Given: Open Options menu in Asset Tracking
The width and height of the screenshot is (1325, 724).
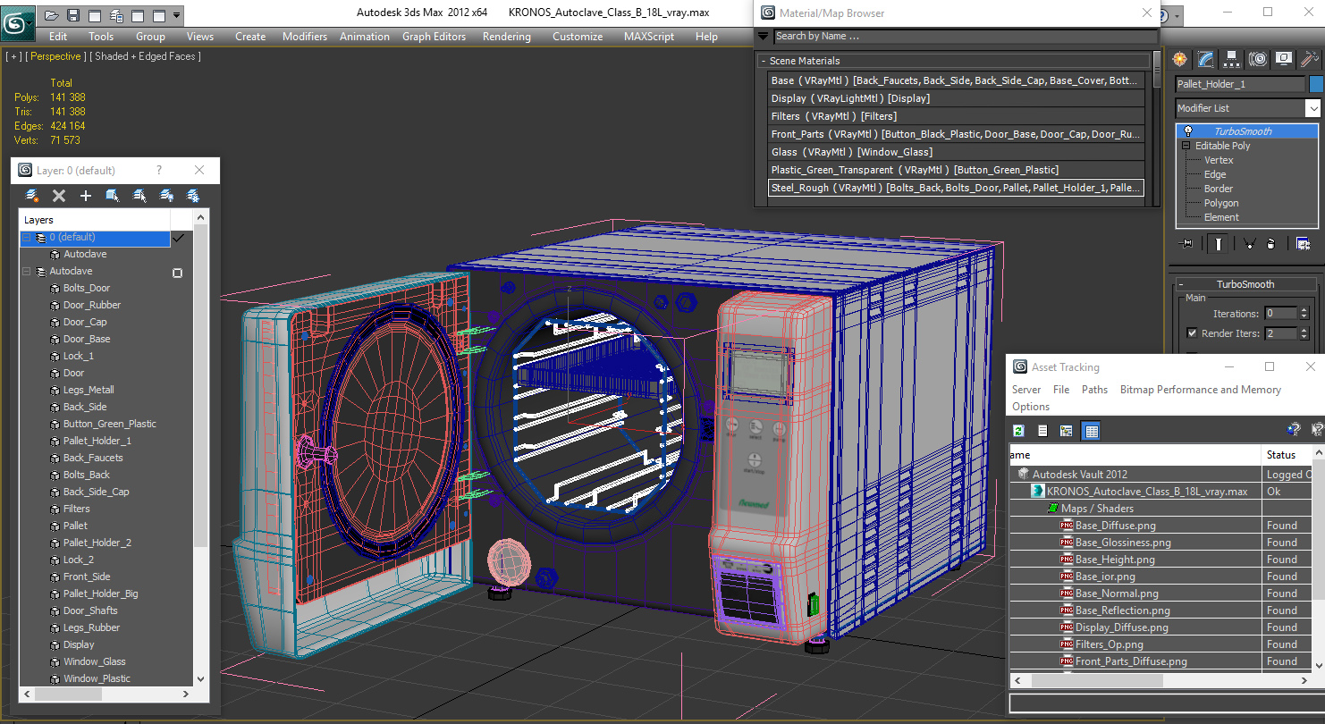Looking at the screenshot, I should [1031, 407].
